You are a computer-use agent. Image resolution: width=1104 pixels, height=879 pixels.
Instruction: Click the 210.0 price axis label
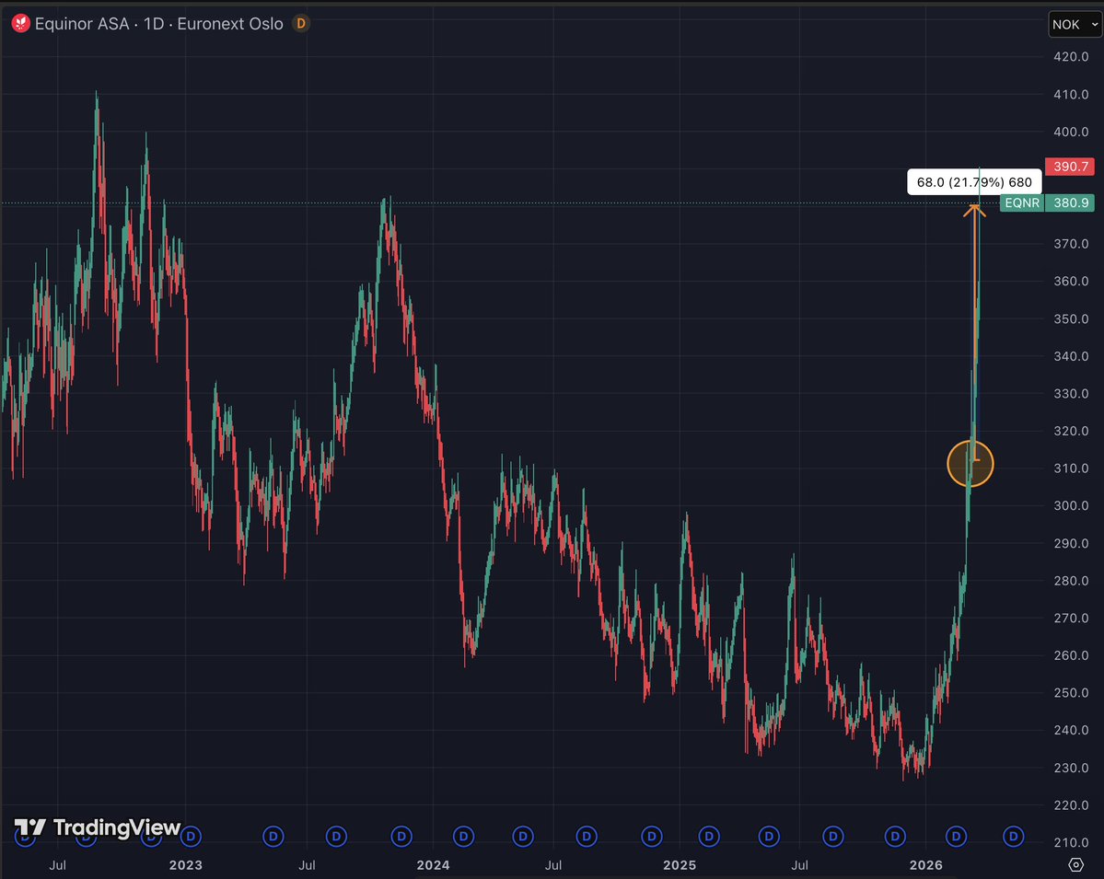coord(1071,842)
